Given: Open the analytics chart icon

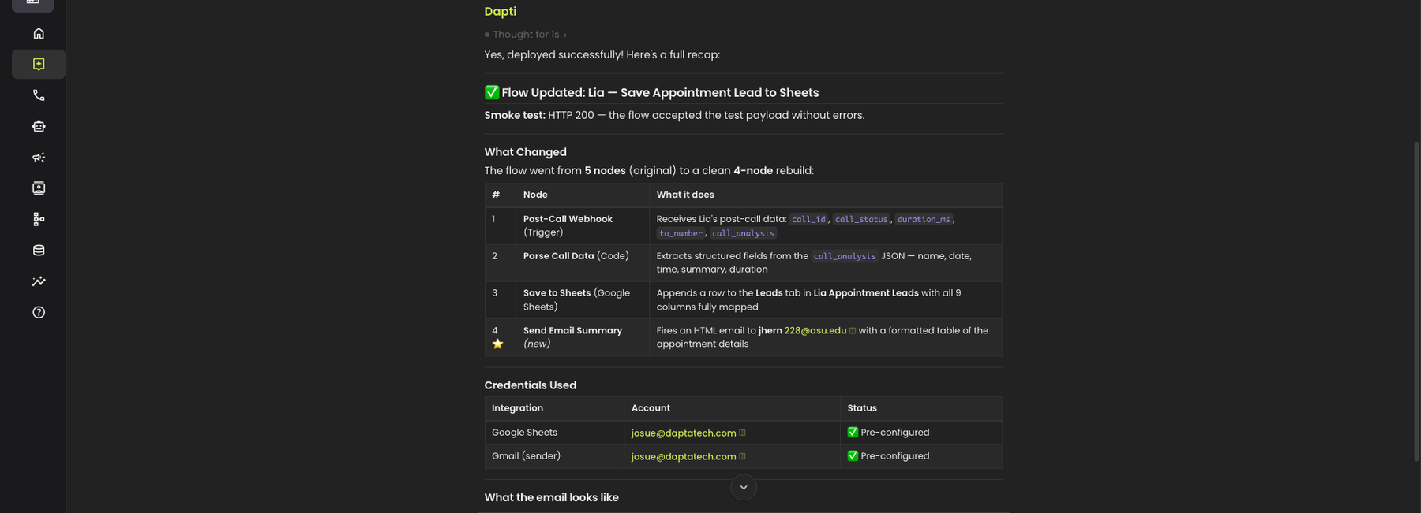Looking at the screenshot, I should coord(39,281).
